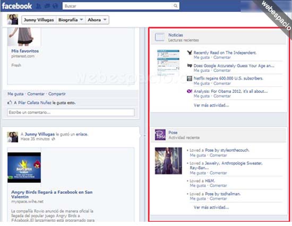Open friend requests icon in header
The image size is (292, 226).
point(39,6)
